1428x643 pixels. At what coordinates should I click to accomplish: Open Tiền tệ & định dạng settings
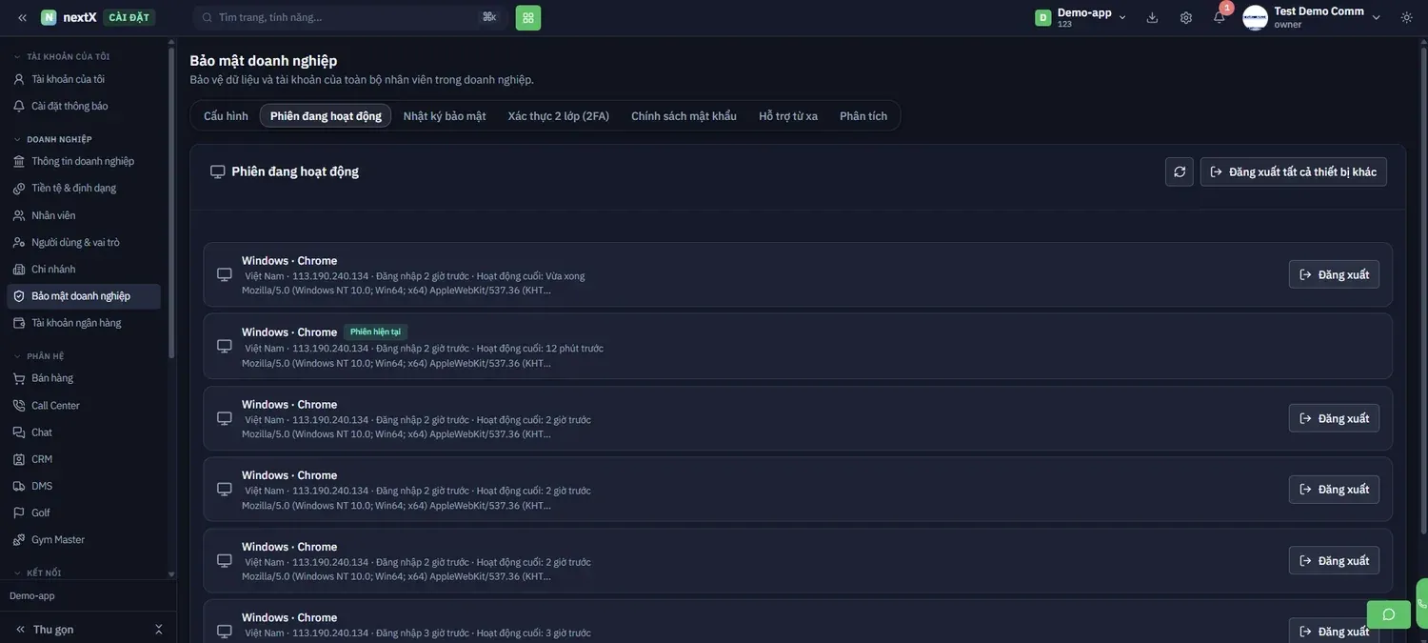click(x=84, y=188)
